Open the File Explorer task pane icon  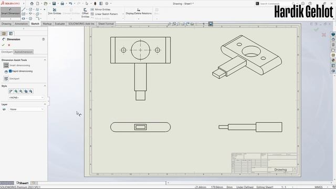coord(333,50)
